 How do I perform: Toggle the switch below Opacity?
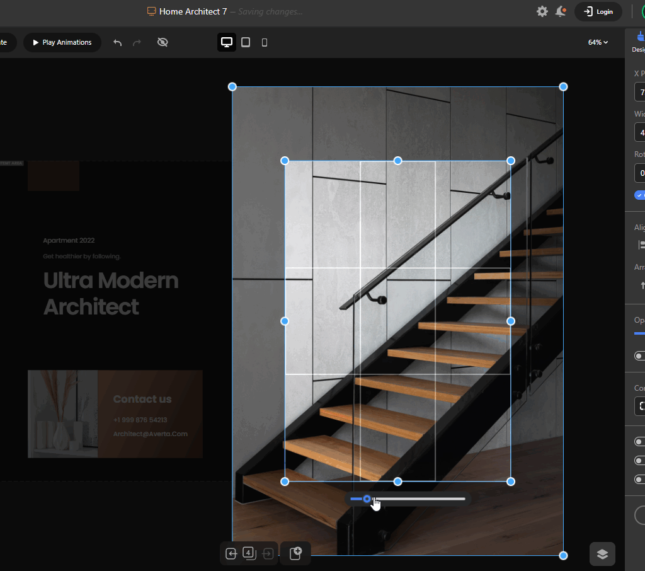pyautogui.click(x=639, y=355)
